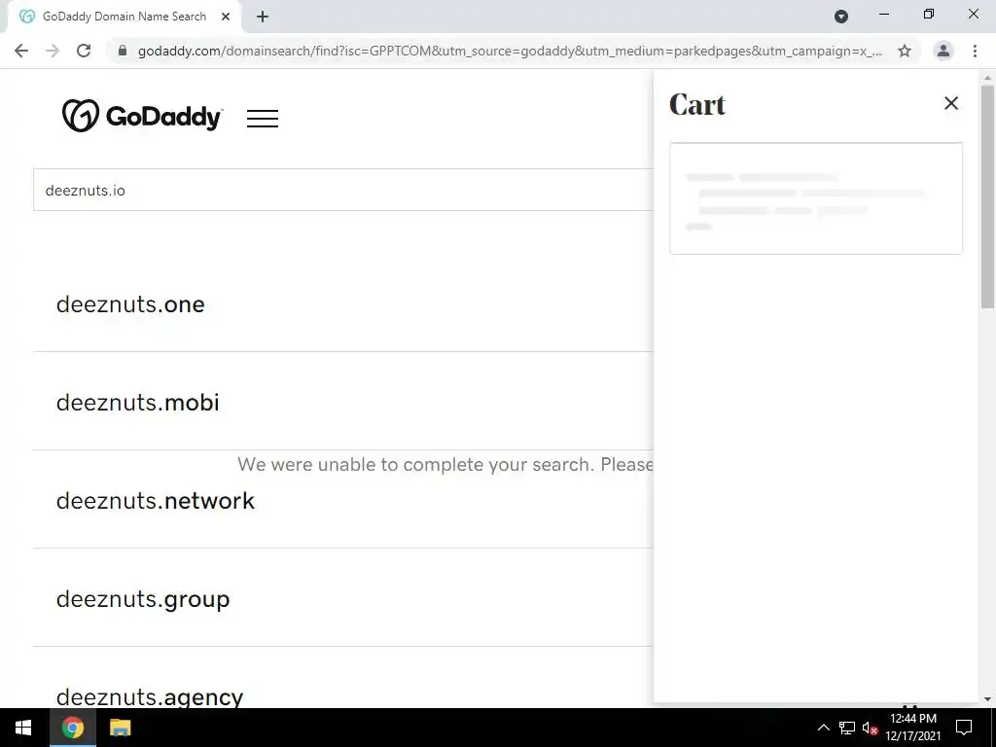
Task: Reload the current page
Action: point(84,51)
